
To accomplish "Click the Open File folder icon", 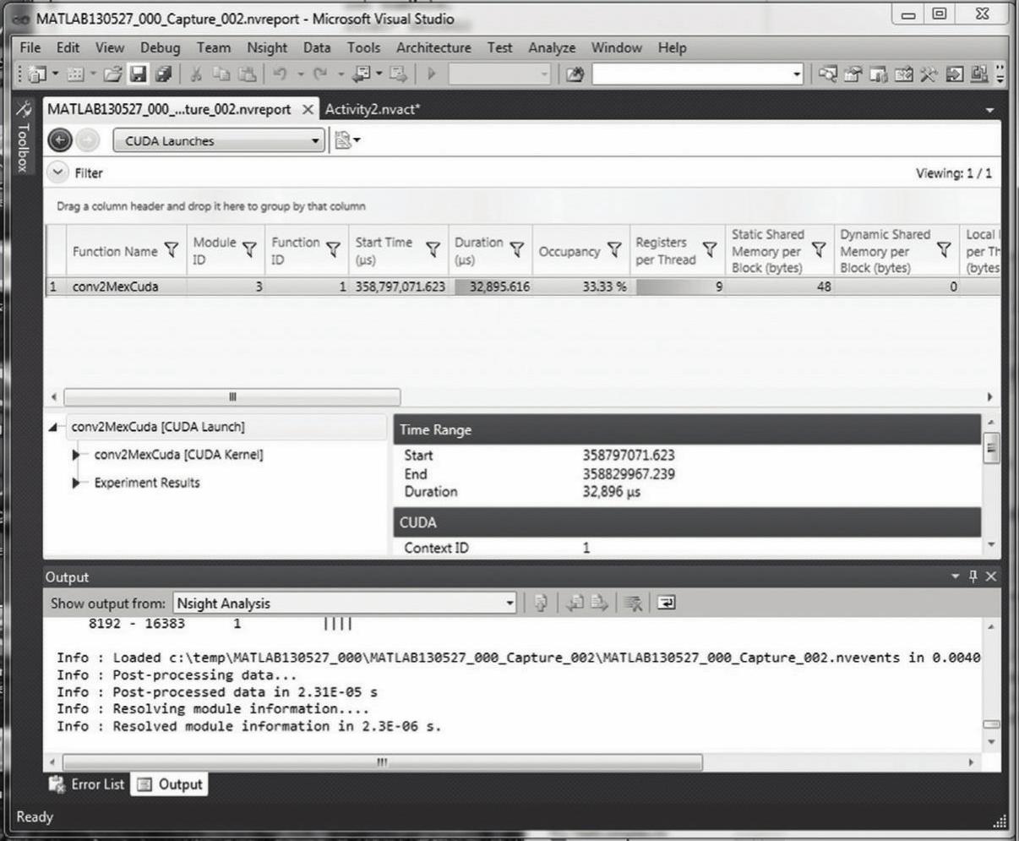I will [x=113, y=74].
